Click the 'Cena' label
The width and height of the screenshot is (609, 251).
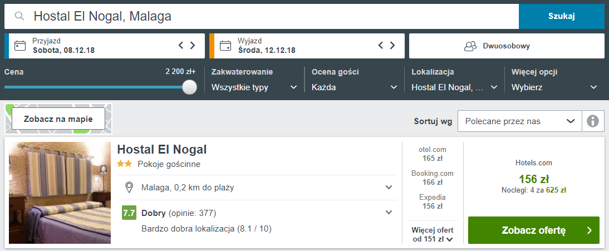pos(14,72)
